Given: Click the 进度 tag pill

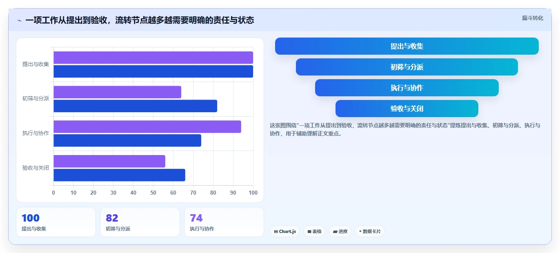Looking at the screenshot, I should coord(340,231).
